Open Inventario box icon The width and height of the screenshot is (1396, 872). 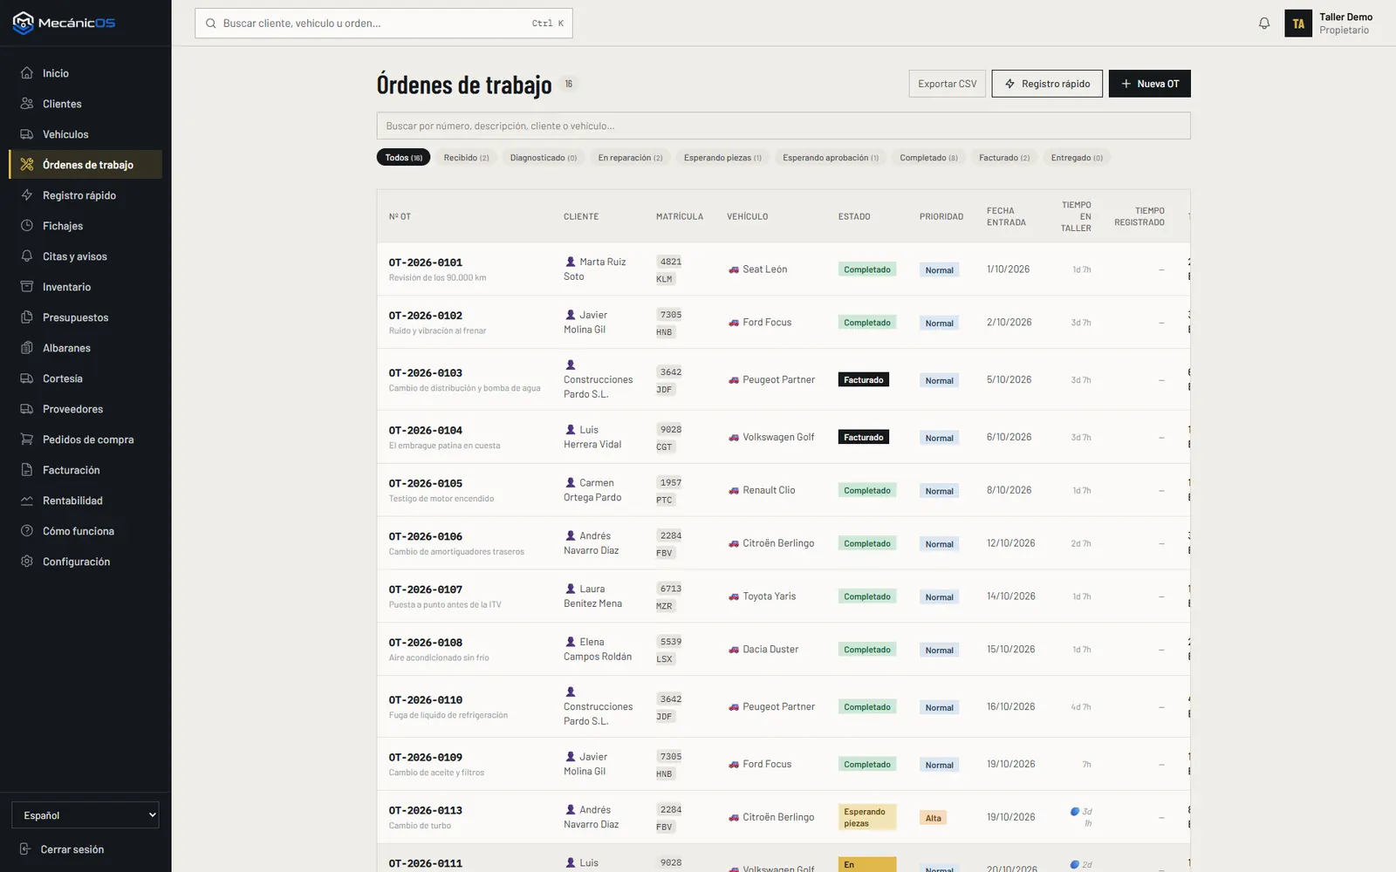(27, 287)
